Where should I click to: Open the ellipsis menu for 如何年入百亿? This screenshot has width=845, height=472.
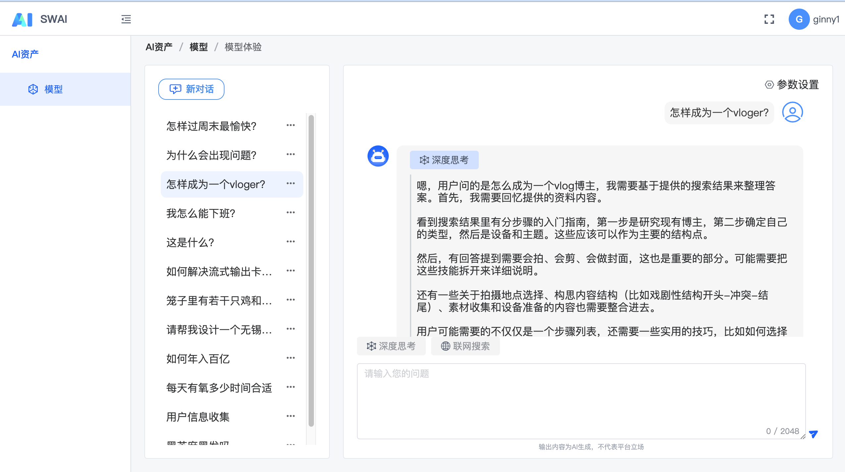(290, 358)
